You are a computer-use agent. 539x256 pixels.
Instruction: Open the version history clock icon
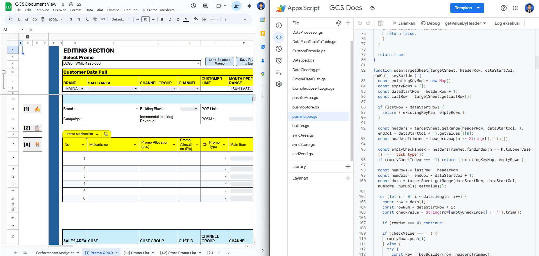click(x=193, y=6)
